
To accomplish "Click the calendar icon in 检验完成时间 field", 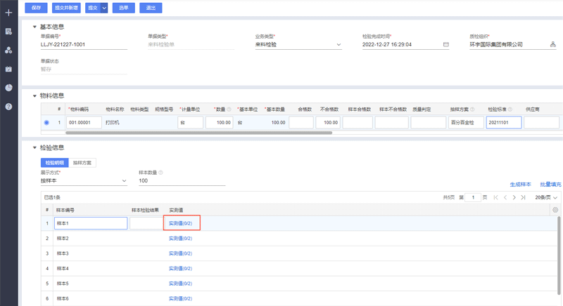I will [445, 44].
